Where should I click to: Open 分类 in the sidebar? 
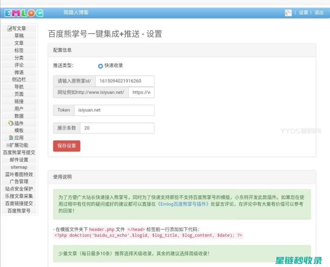point(19,57)
